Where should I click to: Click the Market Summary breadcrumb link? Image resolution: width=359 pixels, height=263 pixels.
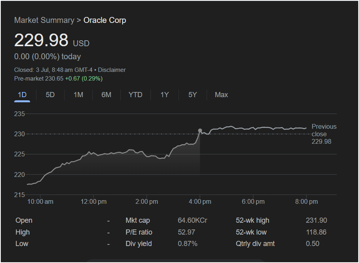[x=44, y=20]
